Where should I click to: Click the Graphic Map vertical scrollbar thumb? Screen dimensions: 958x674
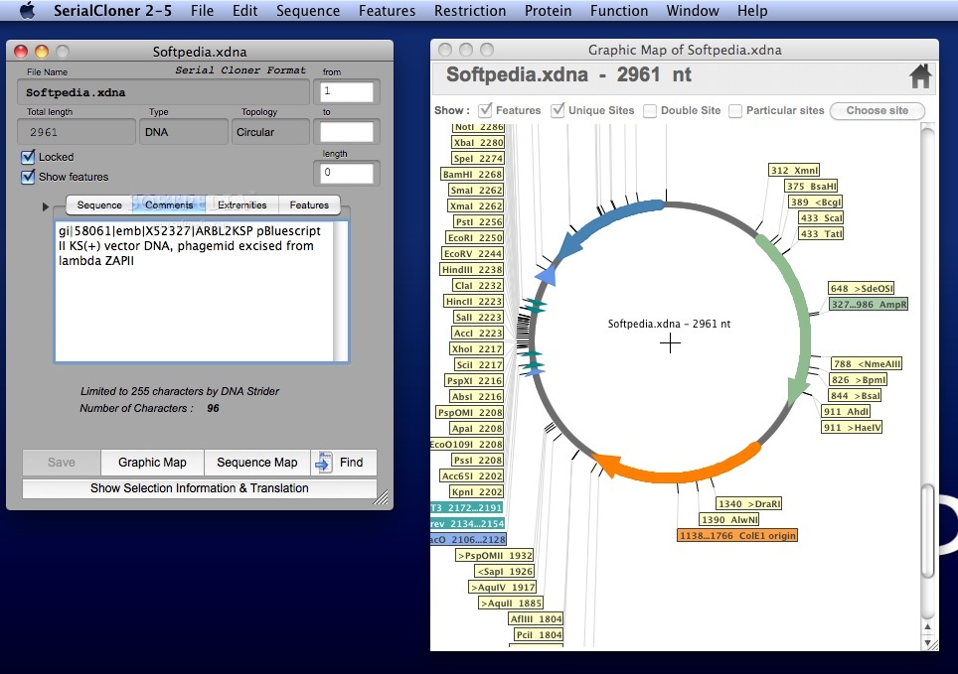927,531
